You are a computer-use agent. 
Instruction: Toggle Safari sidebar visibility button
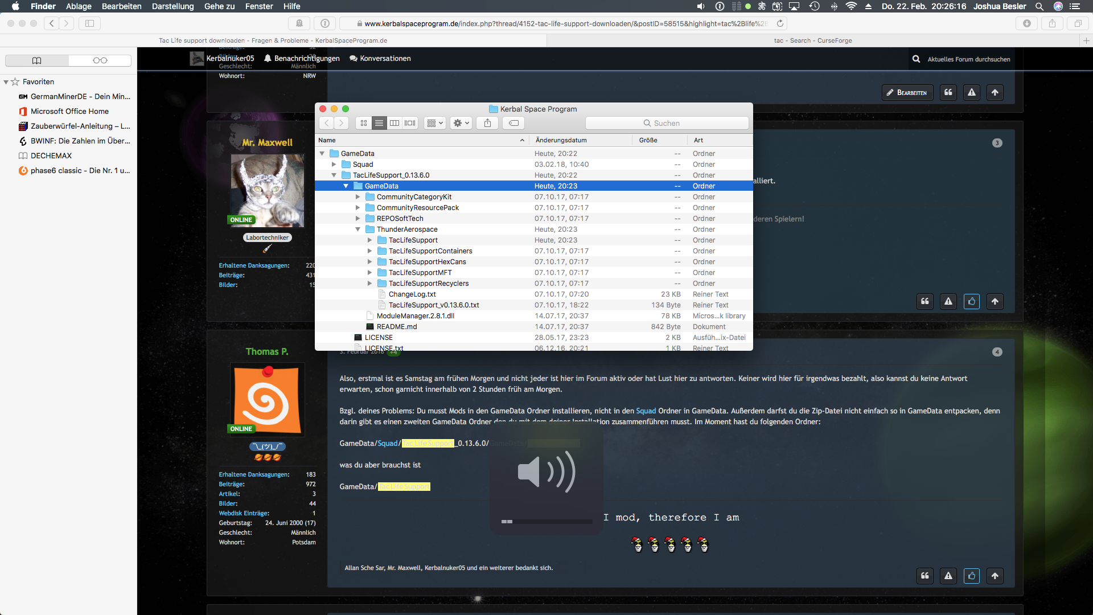click(89, 23)
